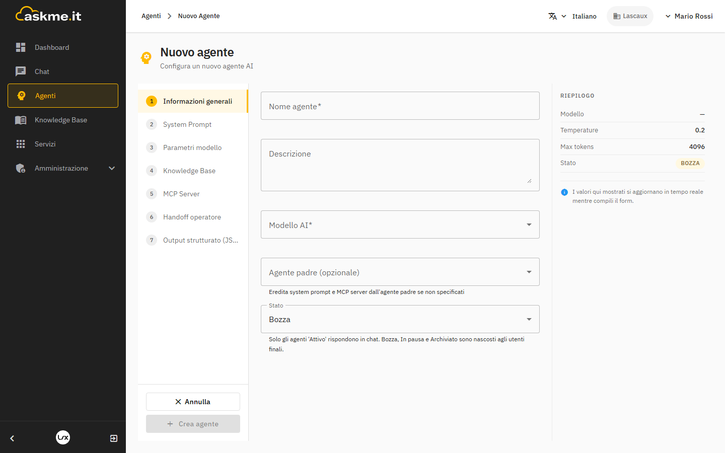The image size is (725, 453).
Task: Click the Temperature value 0.2
Action: coord(700,130)
